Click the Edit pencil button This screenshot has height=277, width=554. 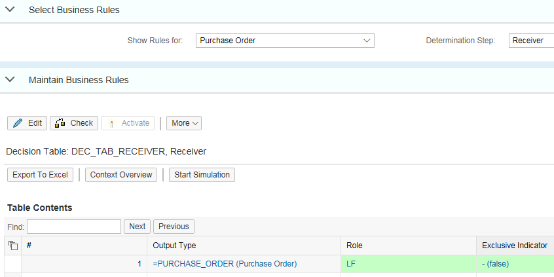coord(28,123)
